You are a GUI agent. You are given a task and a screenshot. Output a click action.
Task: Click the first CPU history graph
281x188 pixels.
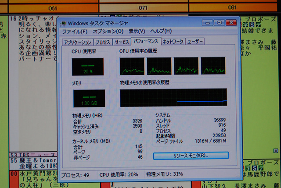[132, 66]
